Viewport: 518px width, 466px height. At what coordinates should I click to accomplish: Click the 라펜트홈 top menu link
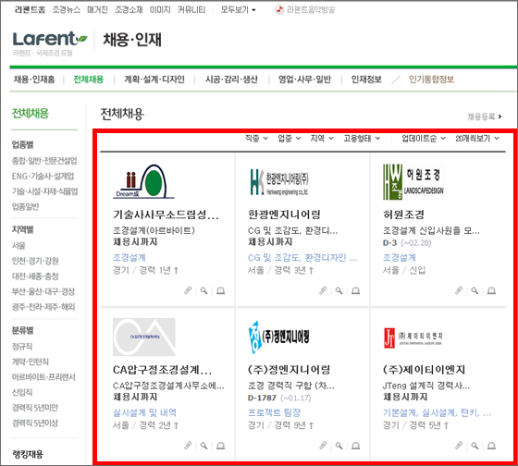[30, 9]
